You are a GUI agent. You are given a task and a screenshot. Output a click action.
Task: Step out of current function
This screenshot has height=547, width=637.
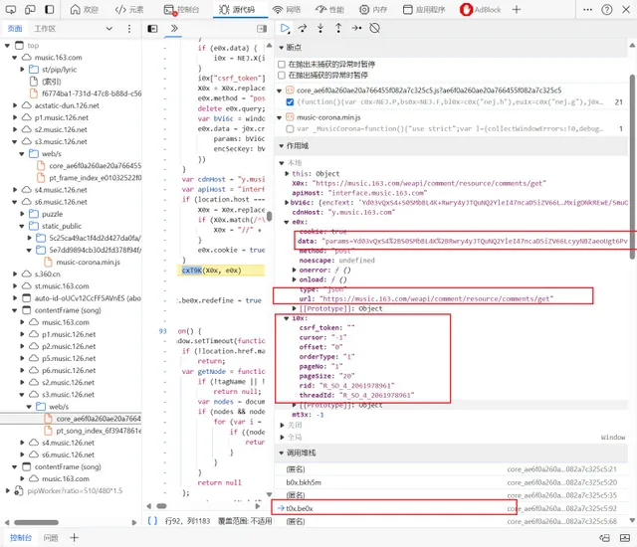tap(338, 28)
